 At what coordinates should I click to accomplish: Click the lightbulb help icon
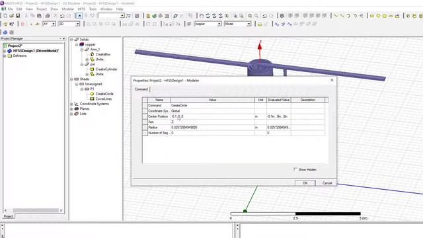5,24
